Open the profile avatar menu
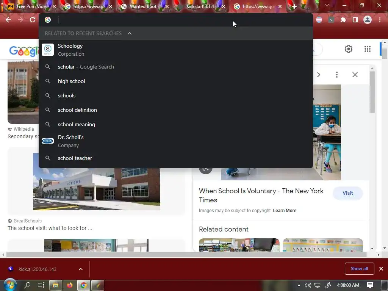The height and width of the screenshot is (291, 388). tap(368, 20)
